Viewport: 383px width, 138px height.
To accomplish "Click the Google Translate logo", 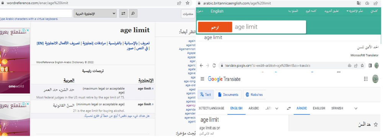I will point(224,79).
